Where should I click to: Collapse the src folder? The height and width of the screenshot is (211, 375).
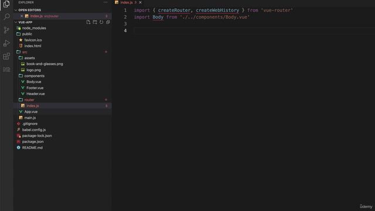point(25,52)
